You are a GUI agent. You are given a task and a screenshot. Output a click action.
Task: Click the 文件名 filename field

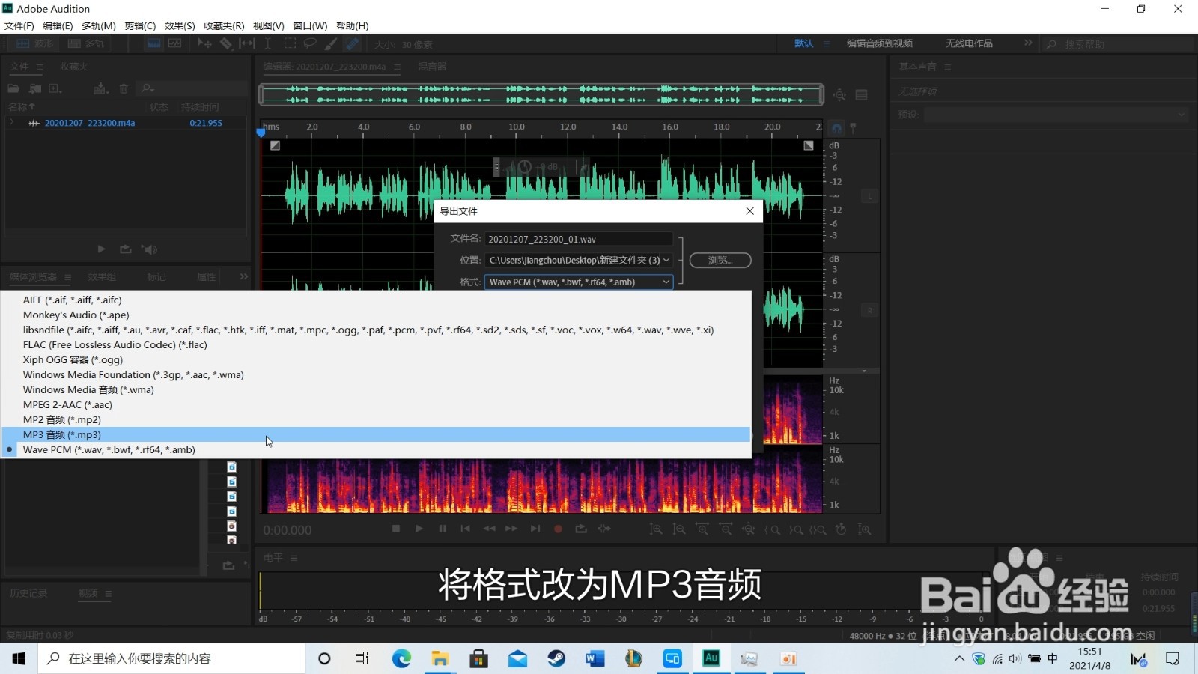tap(579, 239)
